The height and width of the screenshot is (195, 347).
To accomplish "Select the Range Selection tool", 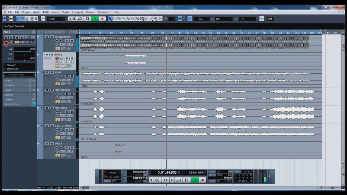I will [115, 19].
